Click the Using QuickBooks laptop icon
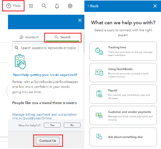The height and width of the screenshot is (149, 161). (x=99, y=73)
